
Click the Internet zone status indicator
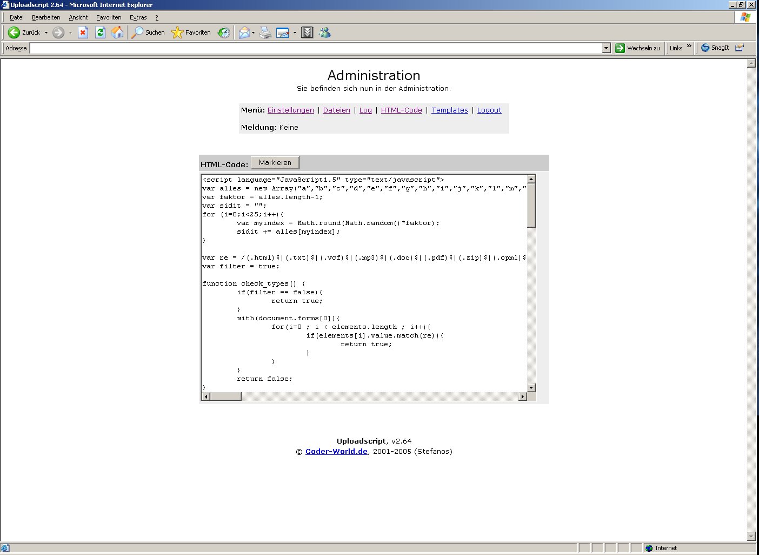pos(661,548)
